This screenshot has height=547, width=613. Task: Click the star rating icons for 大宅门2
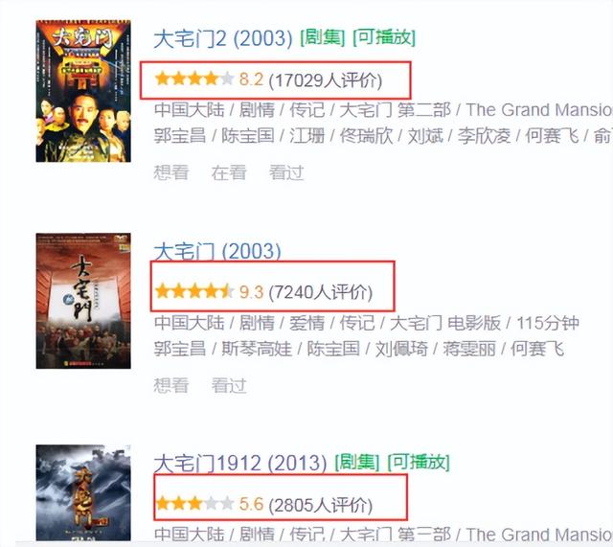click(194, 79)
